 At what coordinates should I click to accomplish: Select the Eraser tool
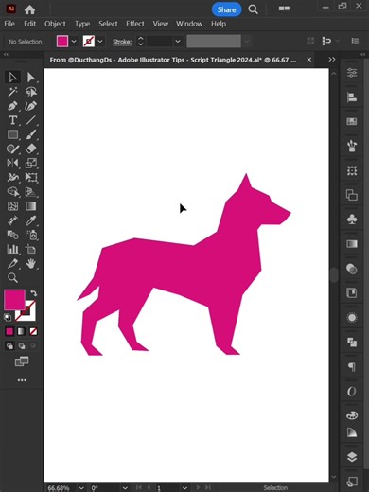click(x=31, y=149)
